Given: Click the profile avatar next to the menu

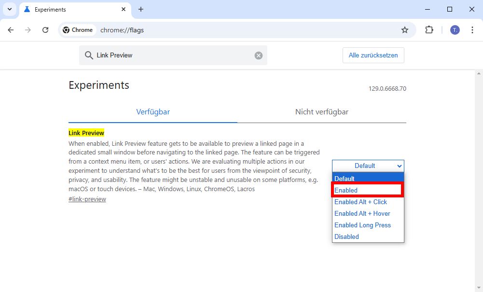Looking at the screenshot, I should (x=454, y=29).
